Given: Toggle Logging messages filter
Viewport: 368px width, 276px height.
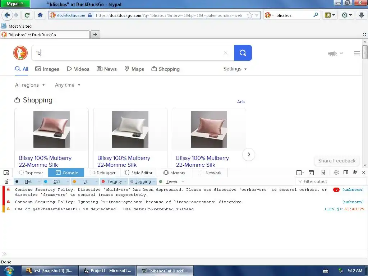Looking at the screenshot, I should coord(141,181).
